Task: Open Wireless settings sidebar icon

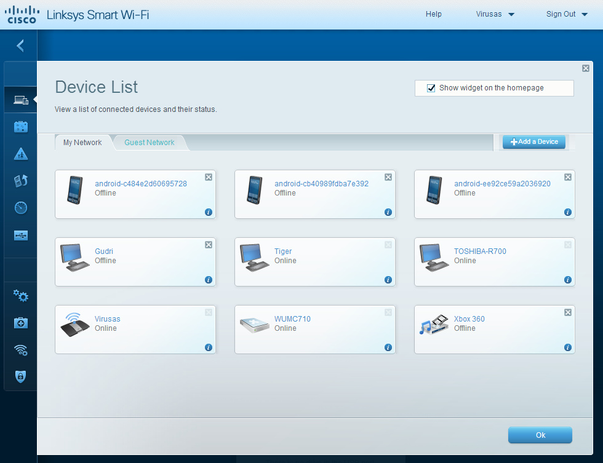Action: [21, 350]
